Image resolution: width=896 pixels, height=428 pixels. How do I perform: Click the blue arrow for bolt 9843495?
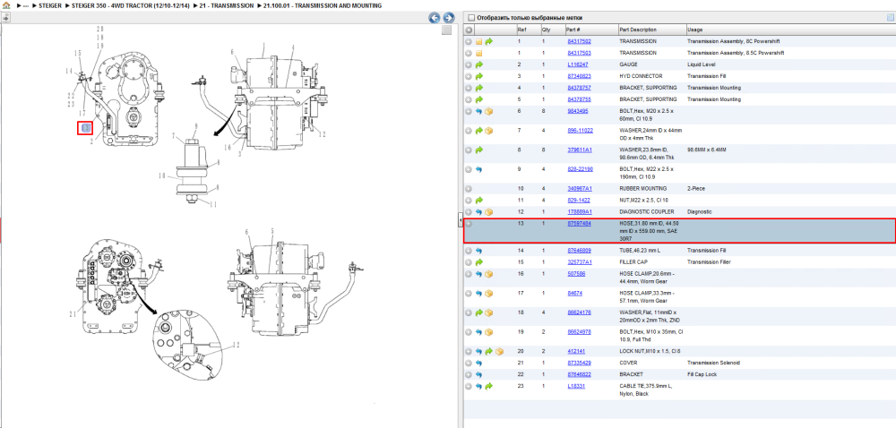(479, 111)
